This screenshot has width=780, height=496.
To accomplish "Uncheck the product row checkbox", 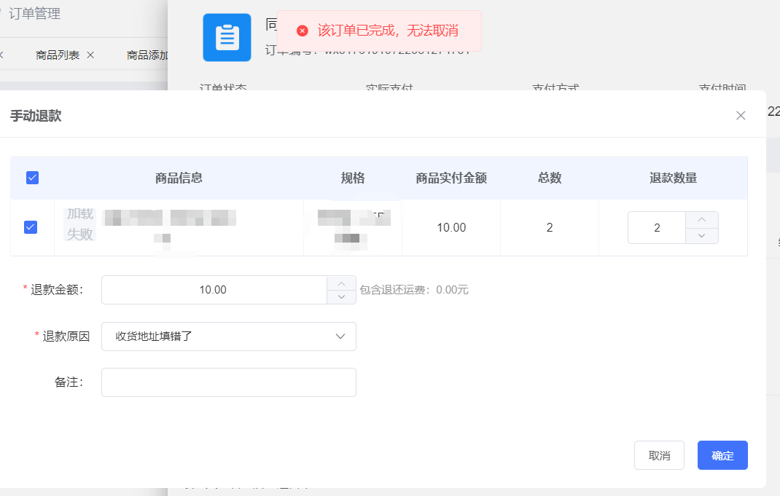I will pyautogui.click(x=31, y=227).
